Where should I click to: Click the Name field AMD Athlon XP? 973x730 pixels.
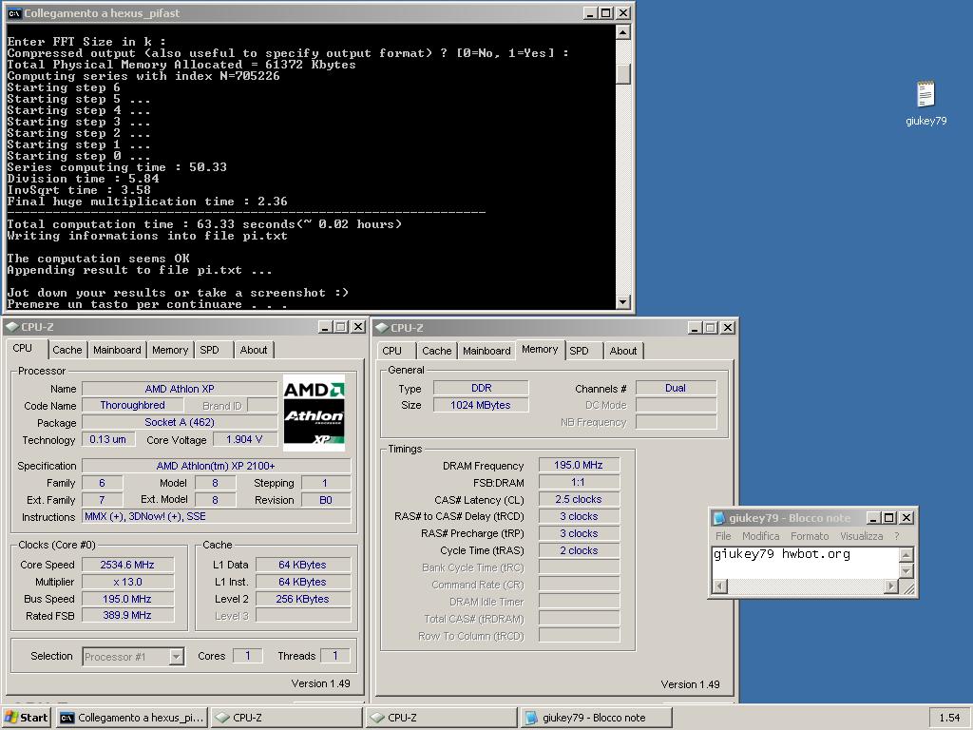click(x=180, y=389)
